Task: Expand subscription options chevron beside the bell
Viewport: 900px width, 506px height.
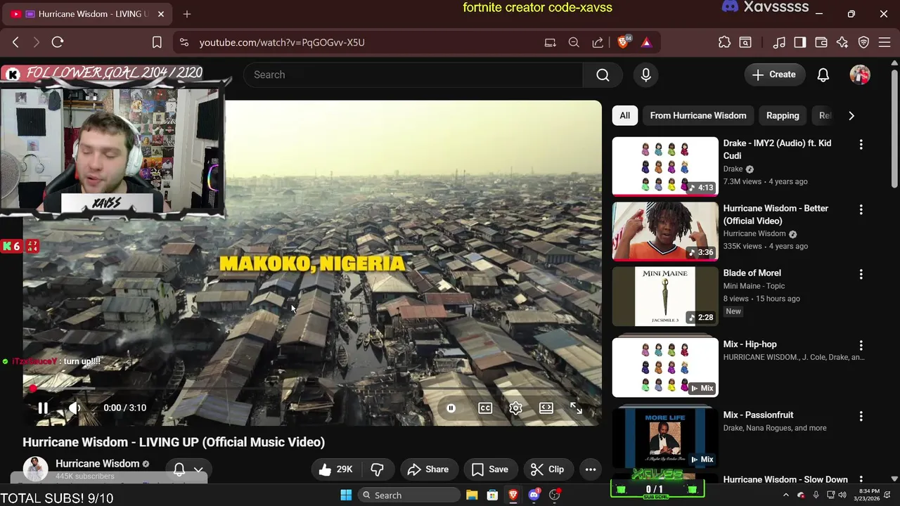Action: tap(198, 469)
